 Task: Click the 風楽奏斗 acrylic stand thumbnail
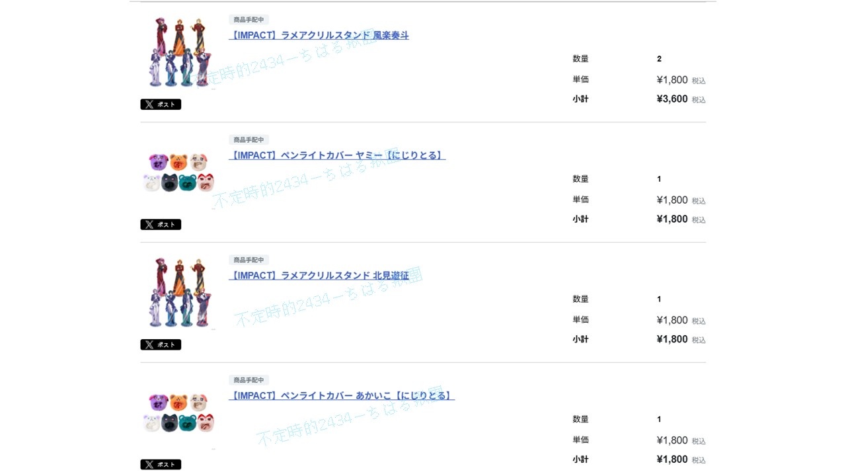click(x=178, y=52)
